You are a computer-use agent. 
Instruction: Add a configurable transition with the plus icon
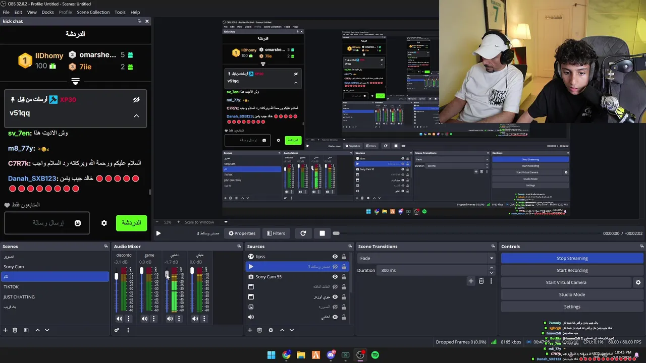pyautogui.click(x=471, y=281)
